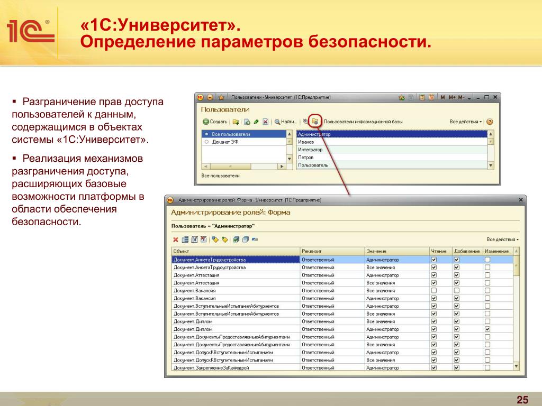542x406 pixels.
Task: Open the calculator icon in title bar
Action: pyautogui.click(x=422, y=97)
